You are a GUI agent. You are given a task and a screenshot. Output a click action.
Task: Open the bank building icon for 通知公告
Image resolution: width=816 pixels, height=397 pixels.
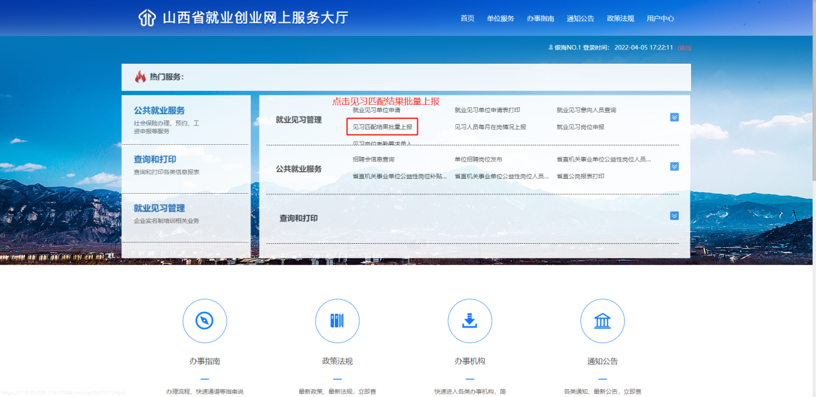602,320
